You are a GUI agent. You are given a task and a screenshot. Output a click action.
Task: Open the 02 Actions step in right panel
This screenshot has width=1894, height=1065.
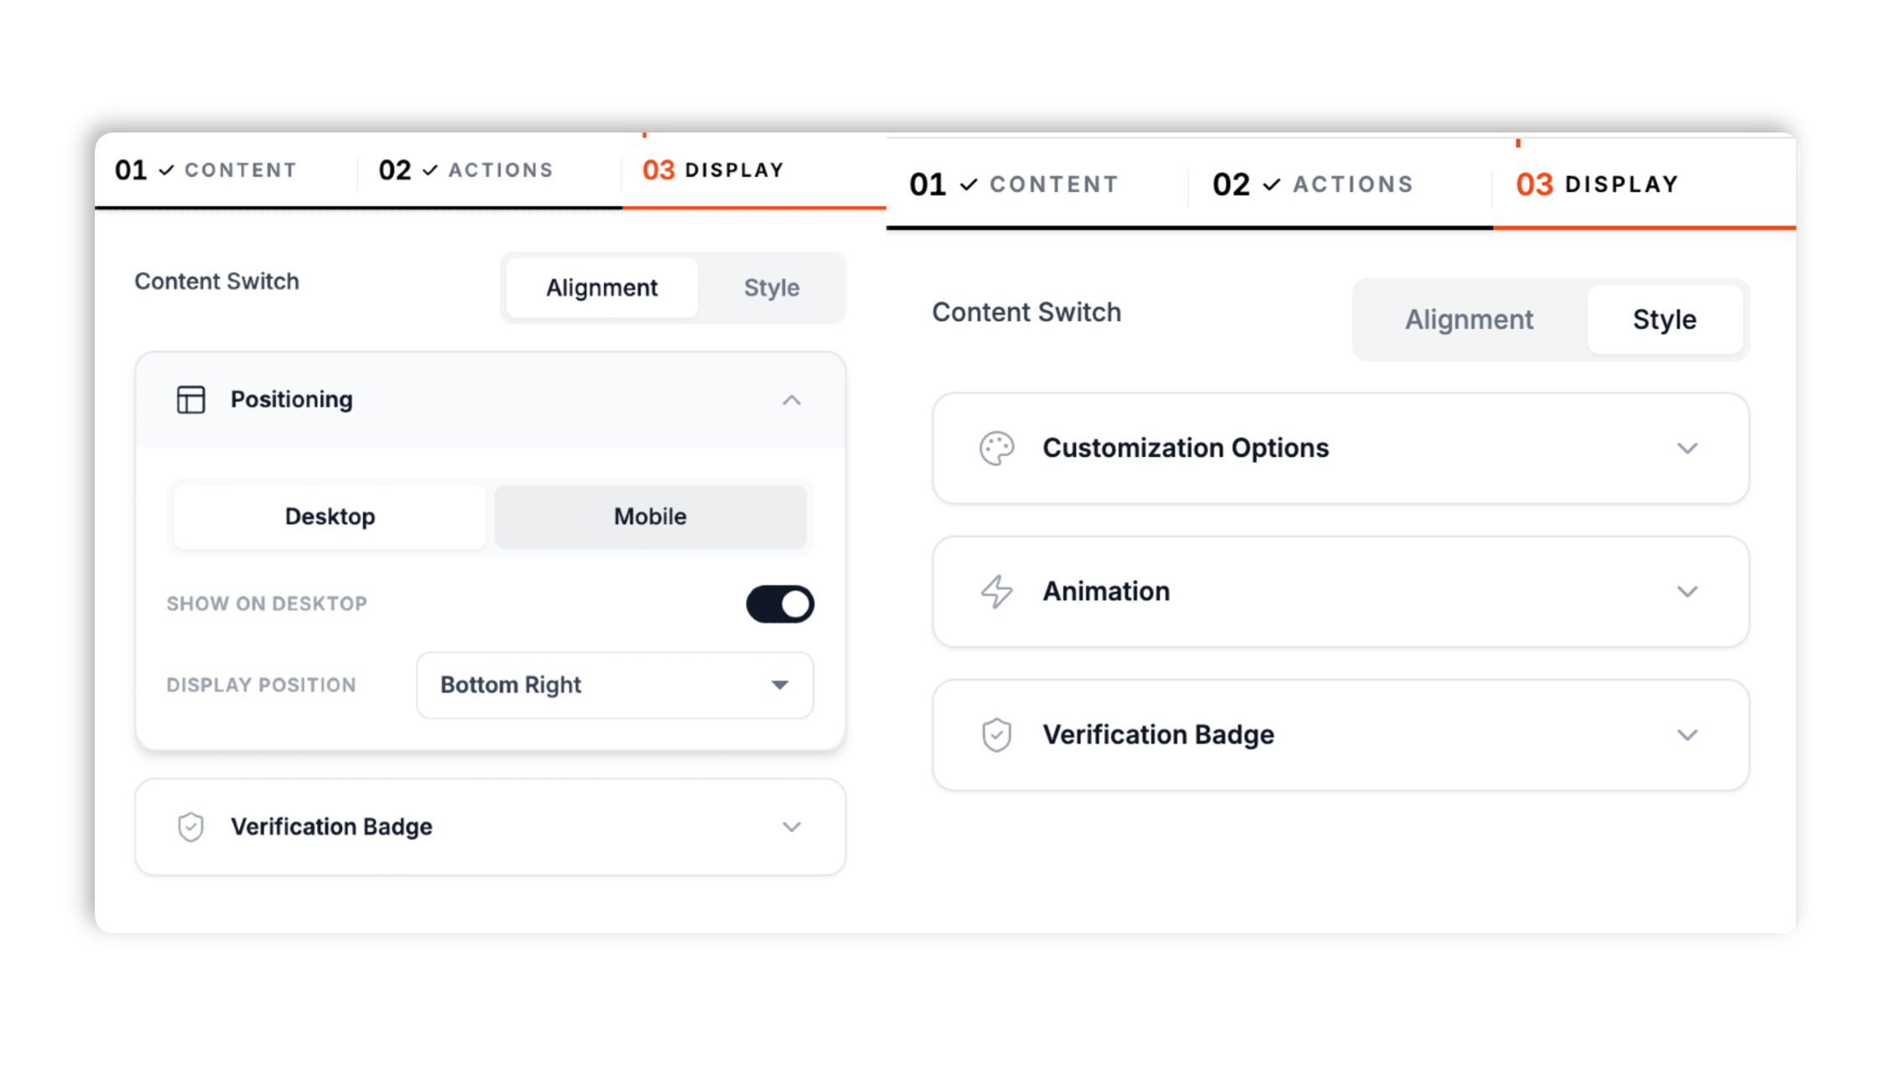click(x=1314, y=184)
